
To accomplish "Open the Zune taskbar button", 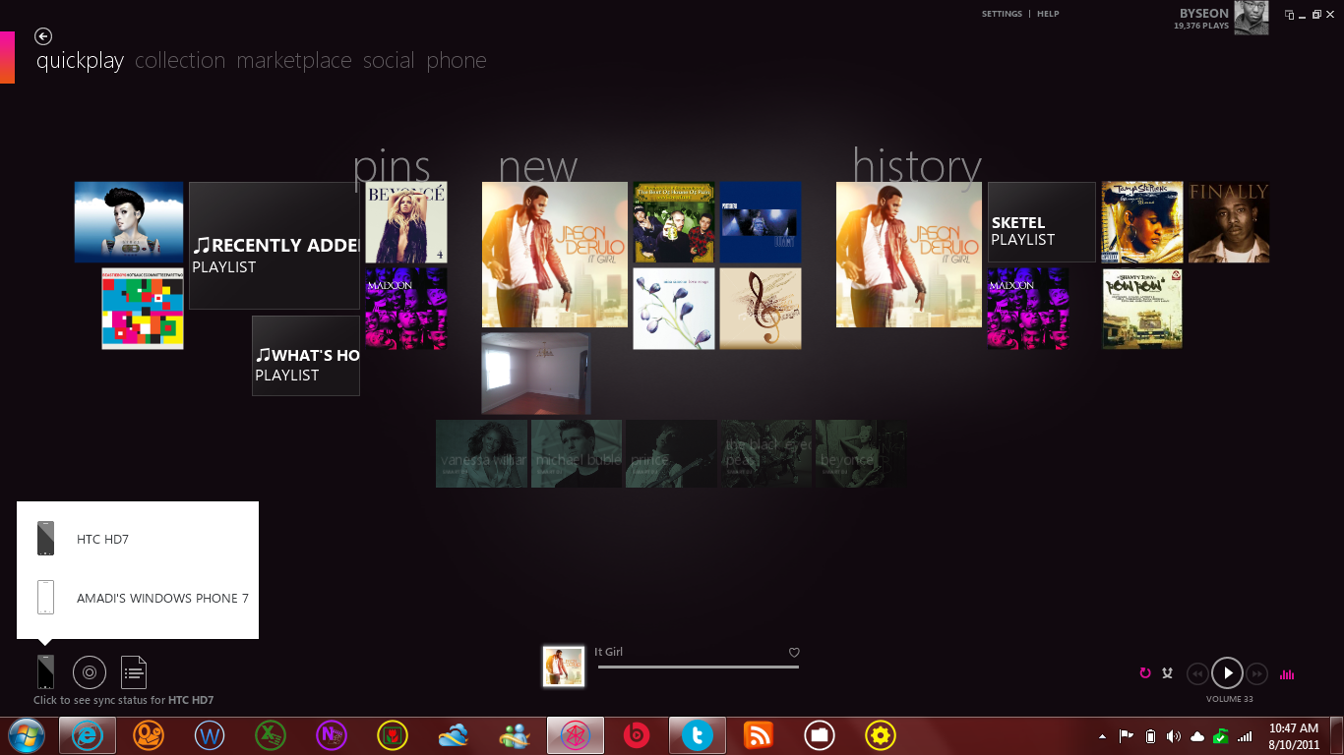I will 576,735.
